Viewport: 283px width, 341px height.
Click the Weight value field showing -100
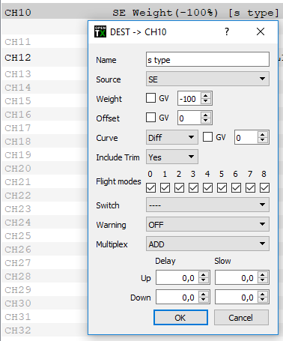pyautogui.click(x=189, y=98)
